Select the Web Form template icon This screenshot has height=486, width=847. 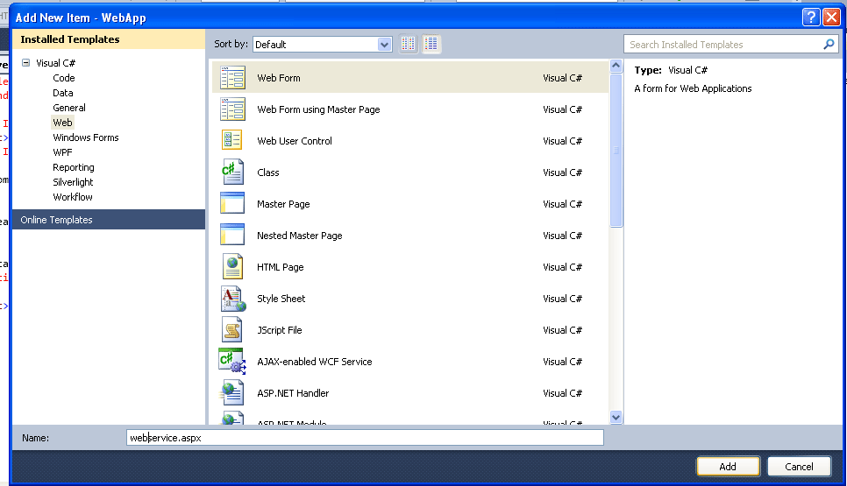[232, 78]
